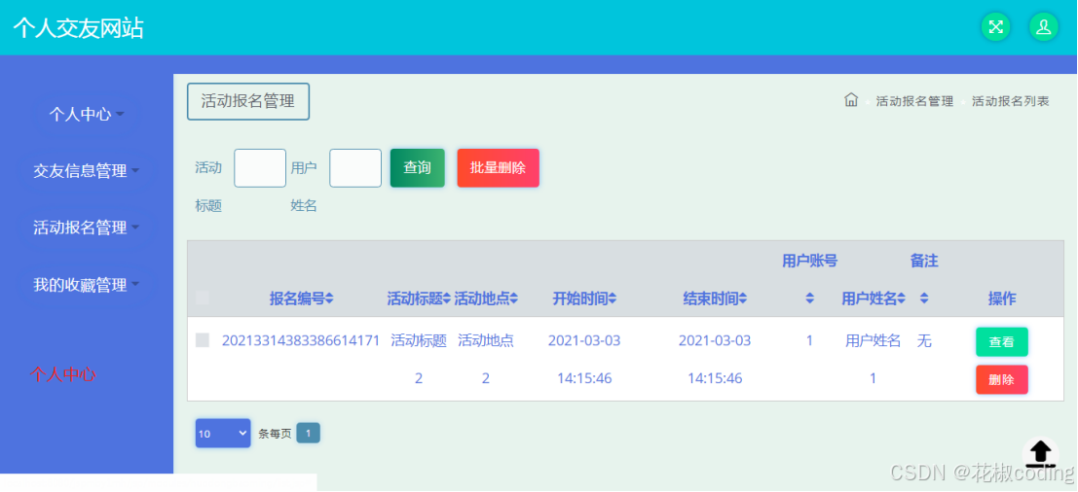Click the 操作 column header
Viewport: 1078px width, 492px height.
tap(1002, 299)
